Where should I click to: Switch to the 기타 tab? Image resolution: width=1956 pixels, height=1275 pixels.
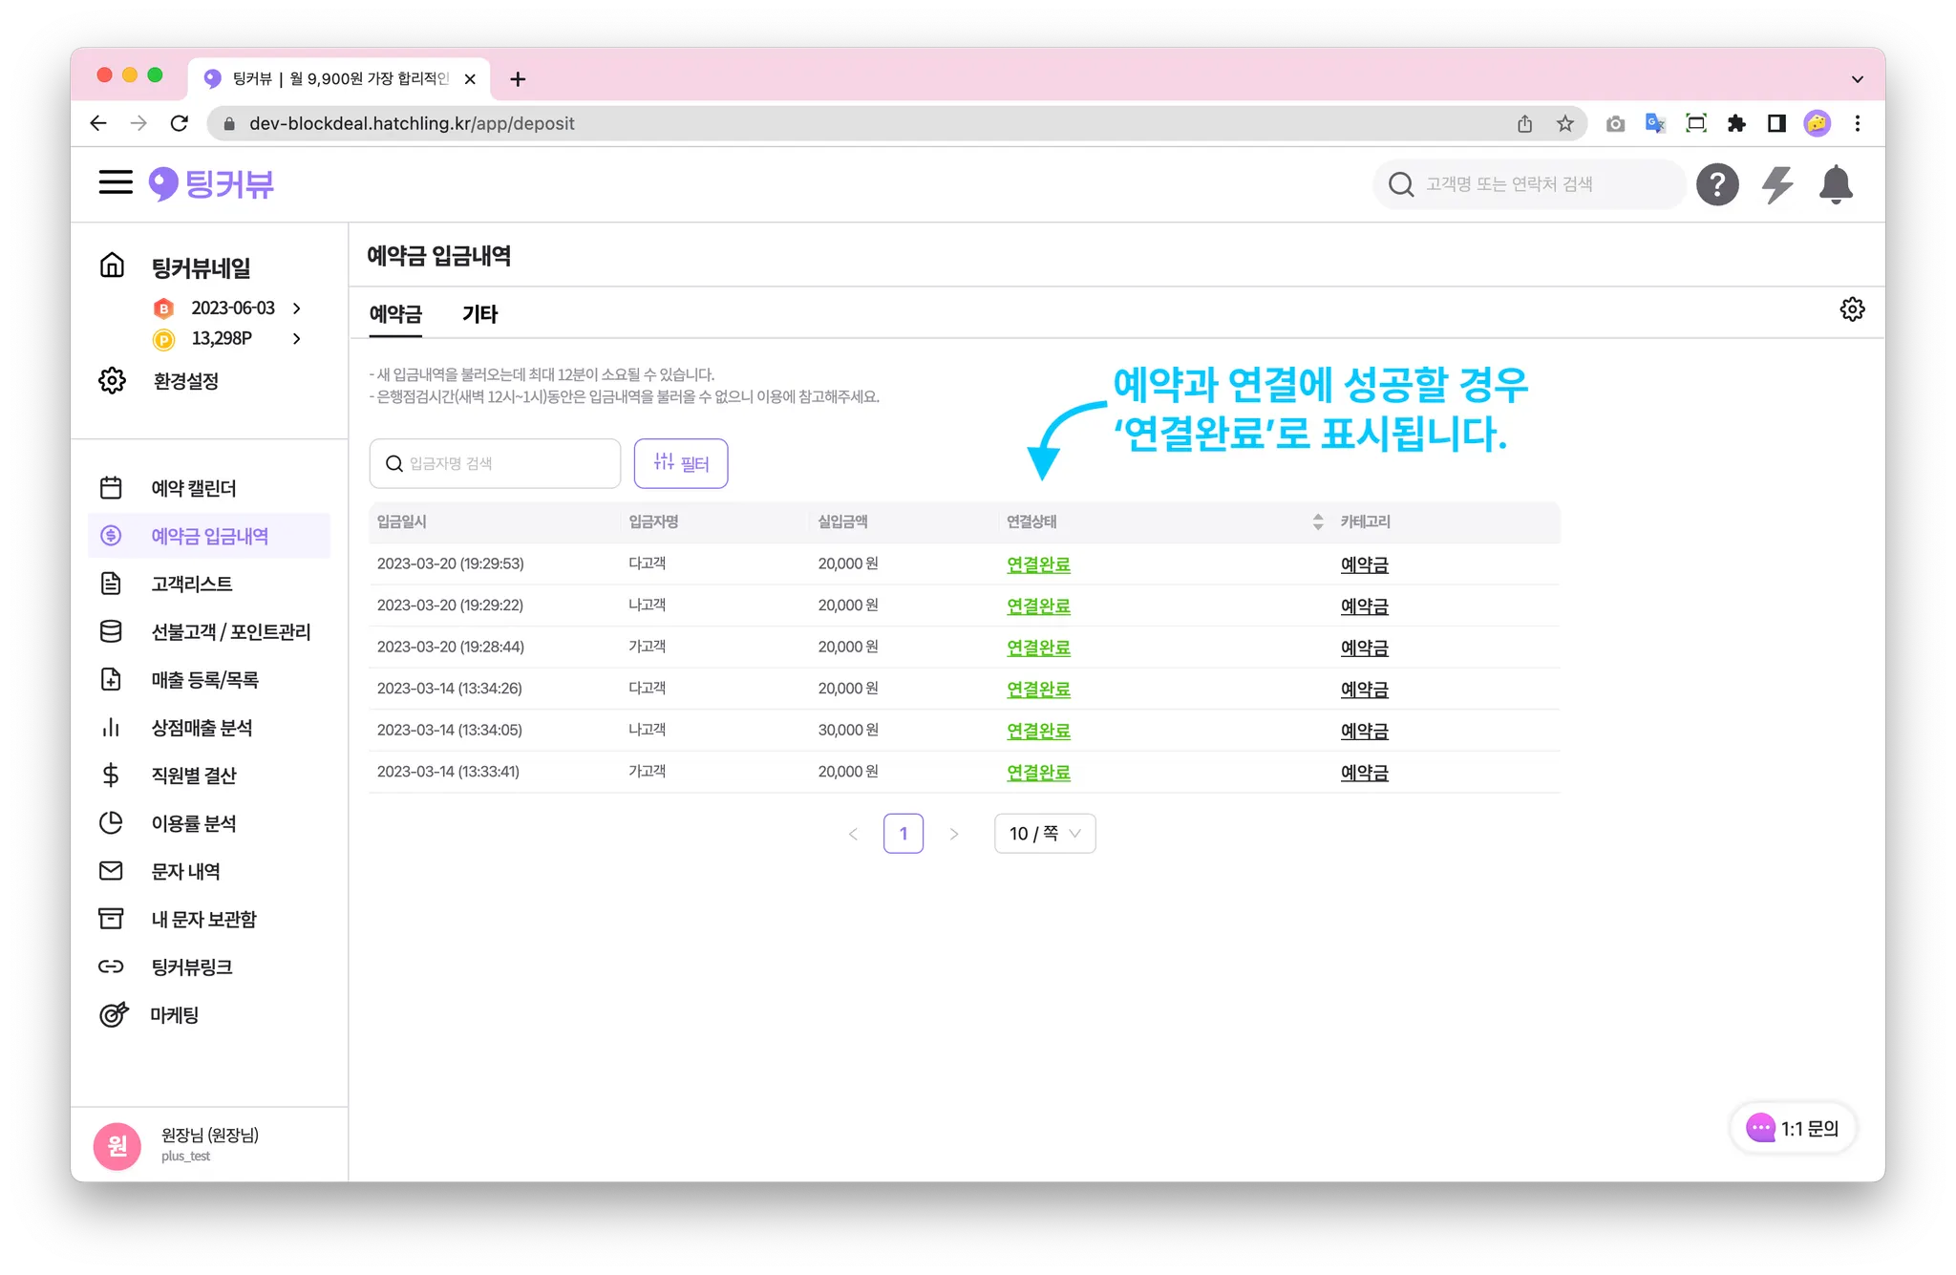point(479,314)
